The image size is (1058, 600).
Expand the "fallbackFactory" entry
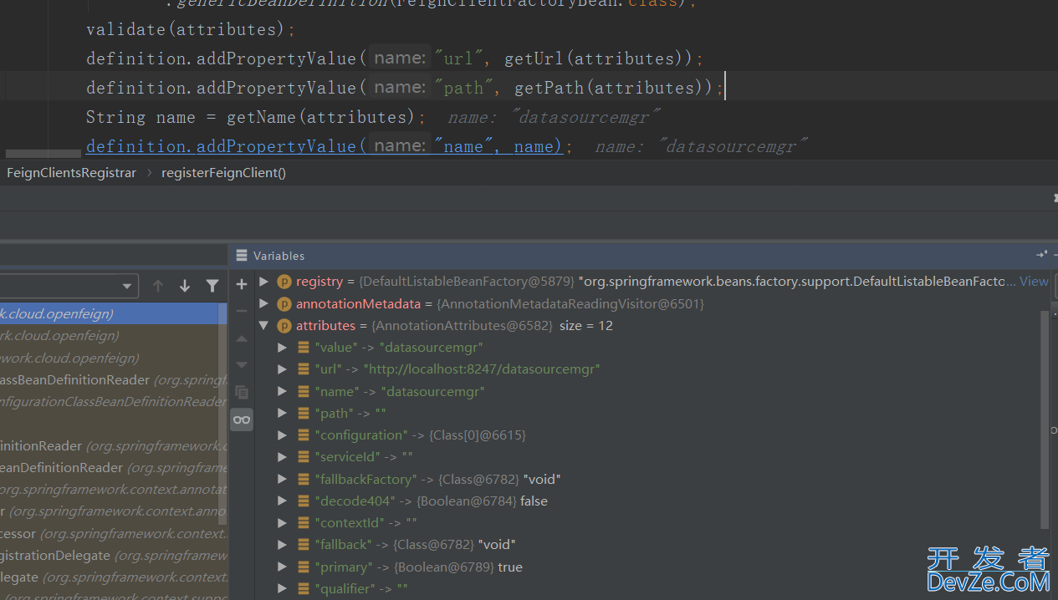[x=283, y=480]
